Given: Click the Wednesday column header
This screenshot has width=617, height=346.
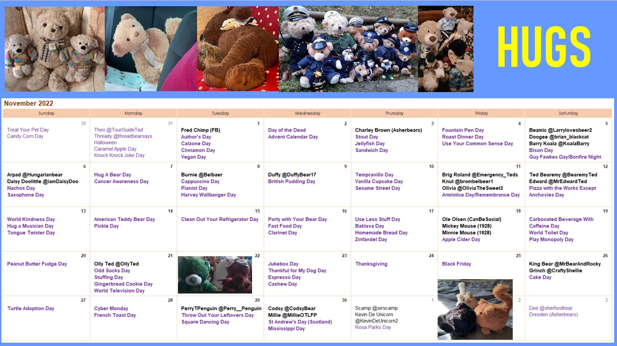Looking at the screenshot, I should 308,114.
